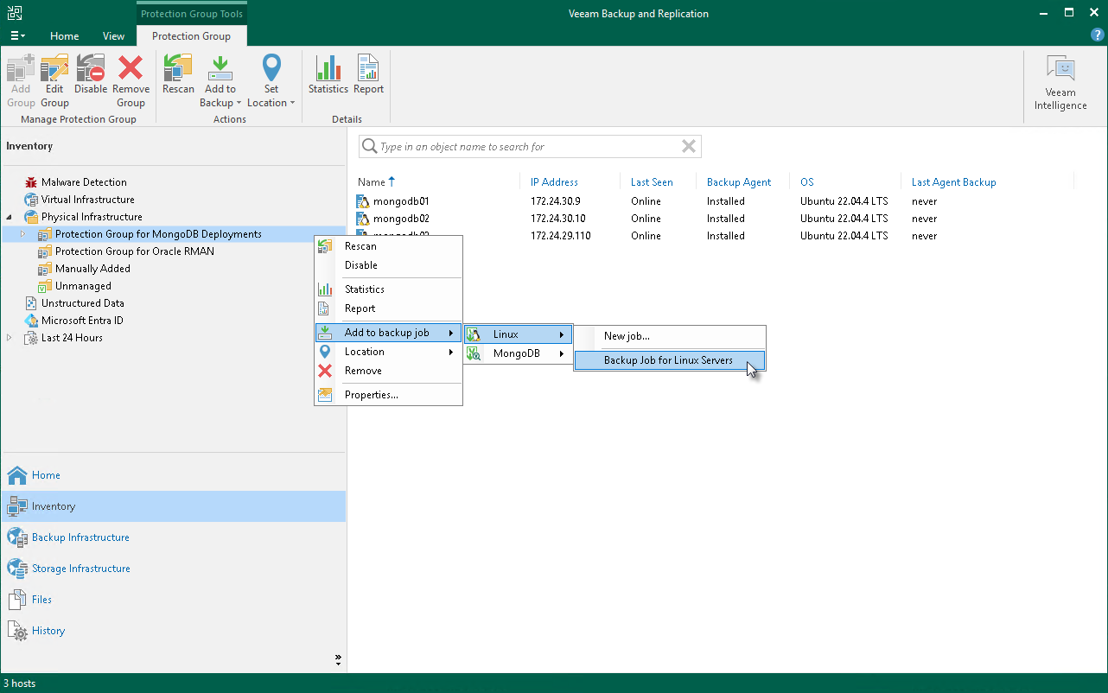Select Backup Job for Linux Servers
This screenshot has height=693, width=1108.
pos(668,360)
